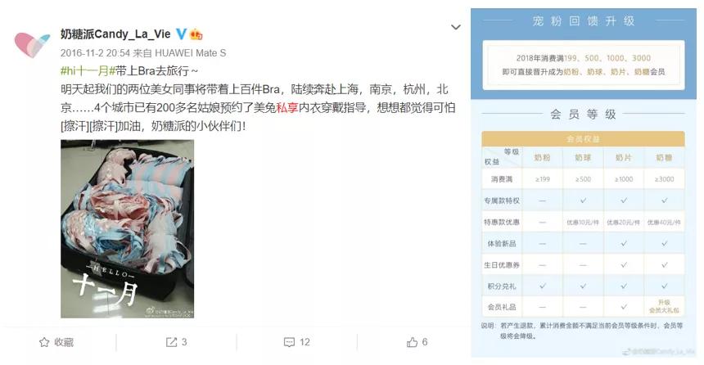This screenshot has height=365, width=704.
Task: Open the post options chevron dropdown
Action: point(456,27)
